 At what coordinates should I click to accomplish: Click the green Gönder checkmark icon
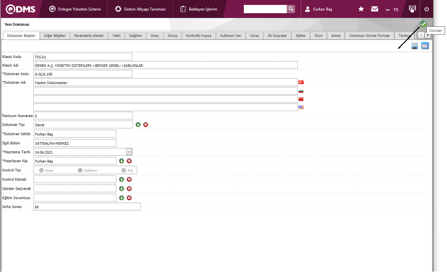pyautogui.click(x=423, y=24)
